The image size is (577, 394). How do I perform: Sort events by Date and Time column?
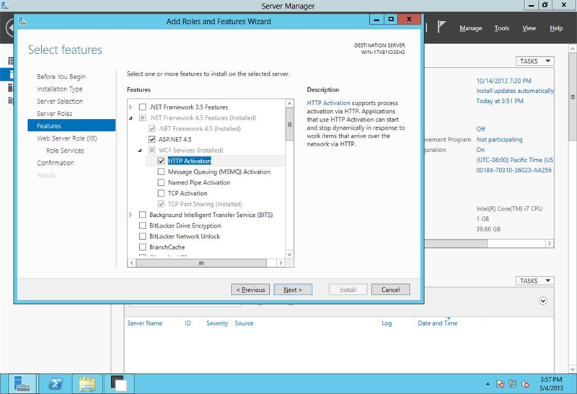438,323
